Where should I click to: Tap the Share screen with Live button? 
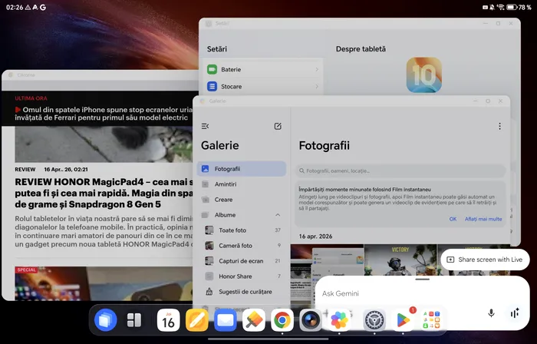(485, 260)
